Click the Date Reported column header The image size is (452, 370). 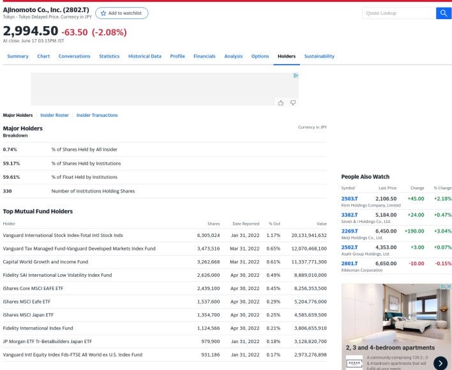246,224
